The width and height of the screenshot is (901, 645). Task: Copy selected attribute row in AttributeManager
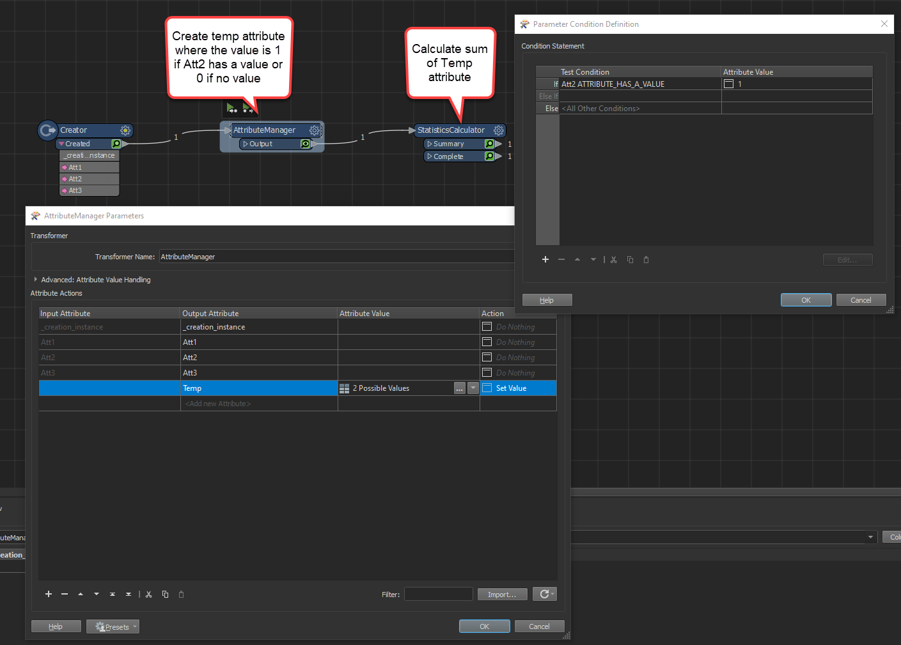pos(165,594)
